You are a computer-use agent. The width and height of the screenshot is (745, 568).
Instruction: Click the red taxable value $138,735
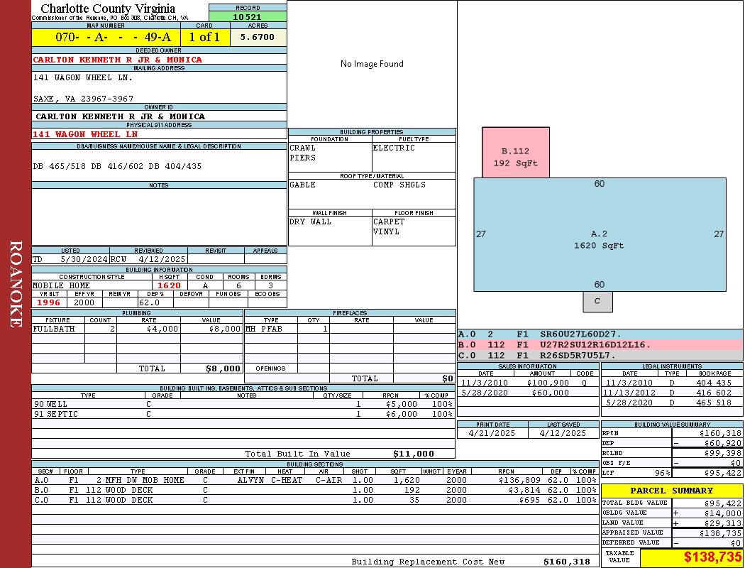[691, 558]
